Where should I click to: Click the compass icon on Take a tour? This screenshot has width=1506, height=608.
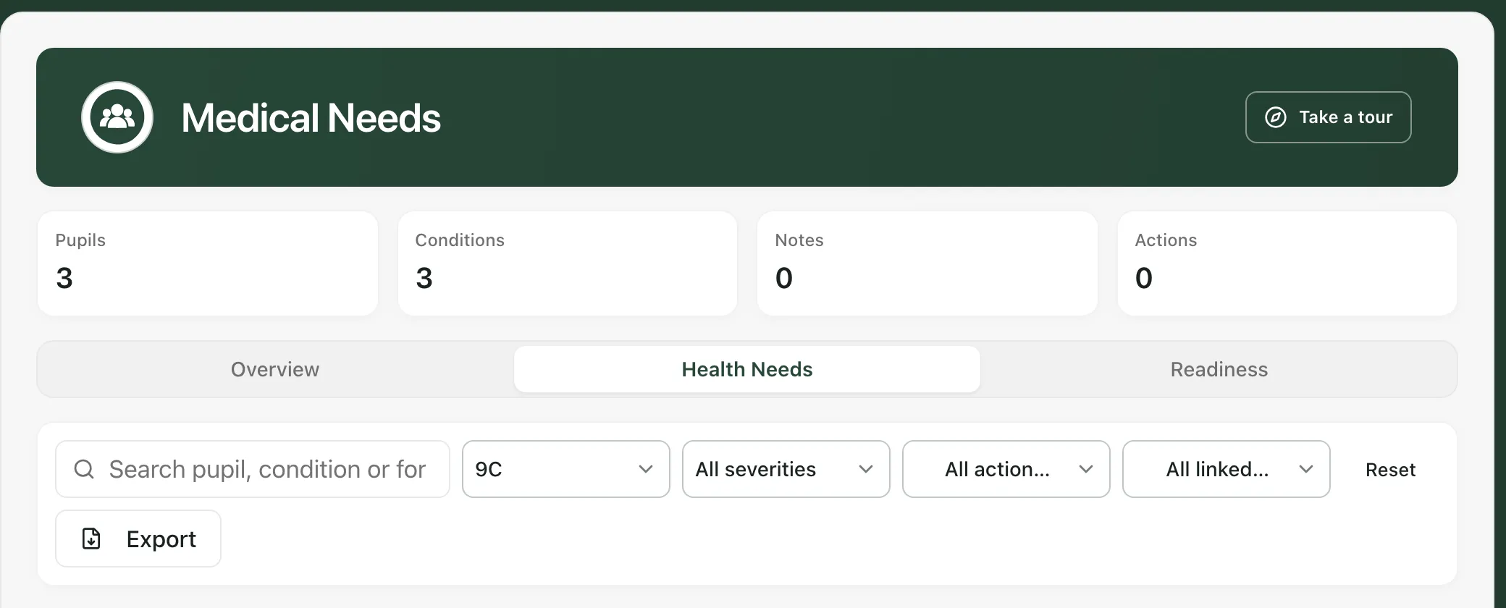click(x=1276, y=117)
